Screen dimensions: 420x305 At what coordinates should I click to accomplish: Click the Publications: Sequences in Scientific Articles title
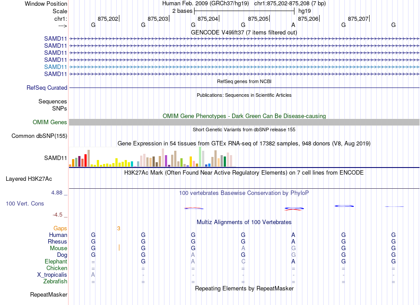(x=244, y=95)
